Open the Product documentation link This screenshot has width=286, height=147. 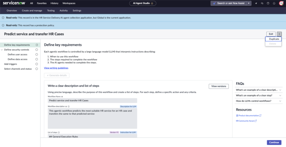(249, 116)
